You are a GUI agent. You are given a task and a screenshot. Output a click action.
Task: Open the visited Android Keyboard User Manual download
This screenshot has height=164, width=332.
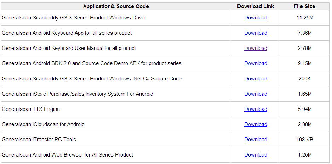tap(256, 48)
